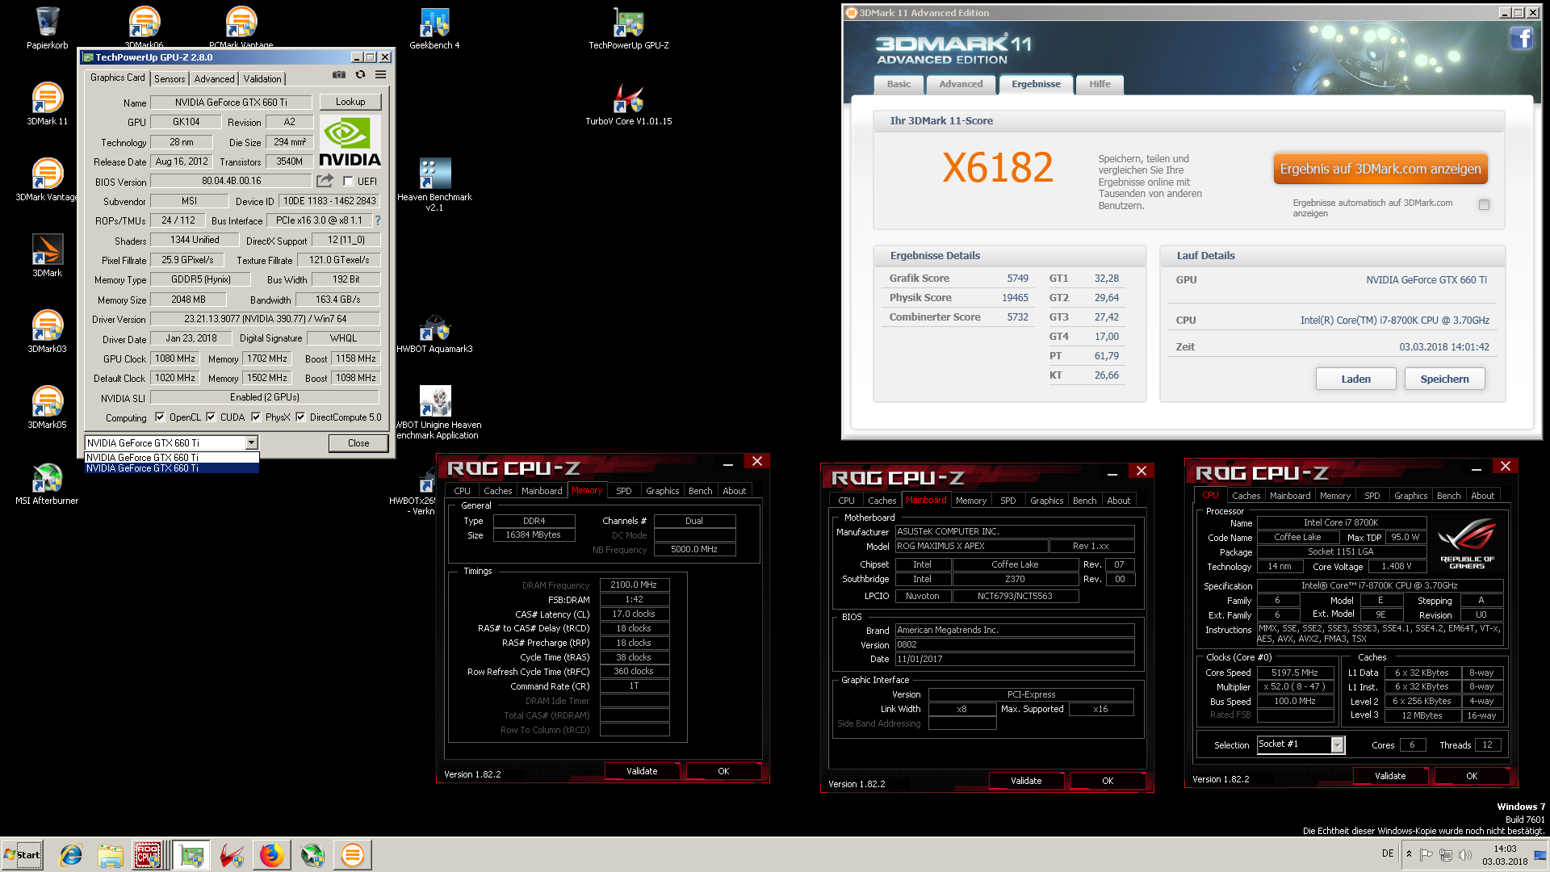Open the Bench tab in the Mainboard CPU-Z window

[x=1084, y=501]
